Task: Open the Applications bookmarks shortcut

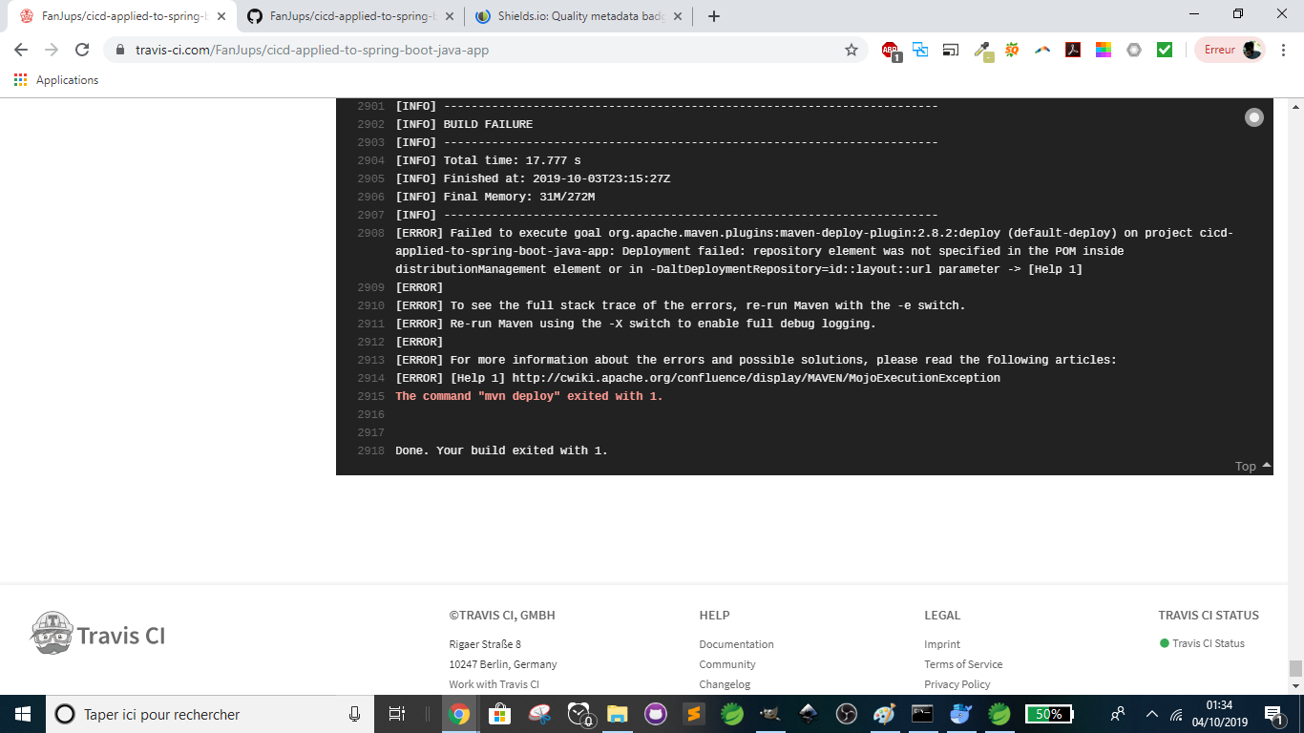Action: pos(56,80)
